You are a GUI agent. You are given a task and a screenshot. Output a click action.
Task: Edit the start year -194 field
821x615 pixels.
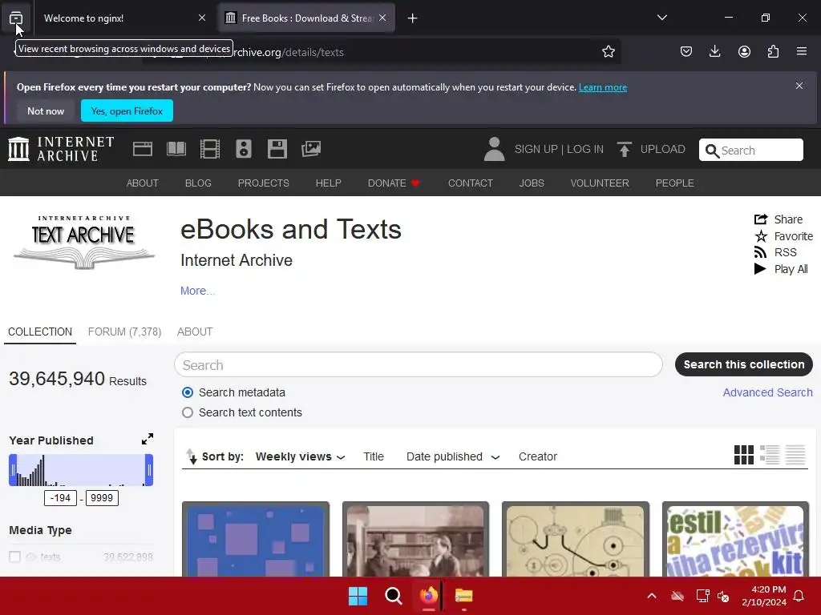click(60, 498)
